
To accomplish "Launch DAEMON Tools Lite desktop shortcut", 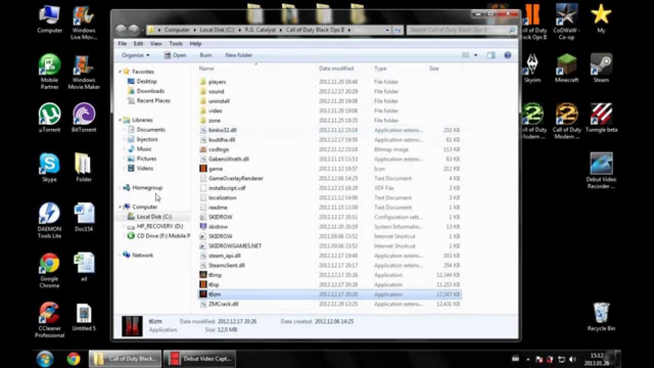I will pos(50,221).
